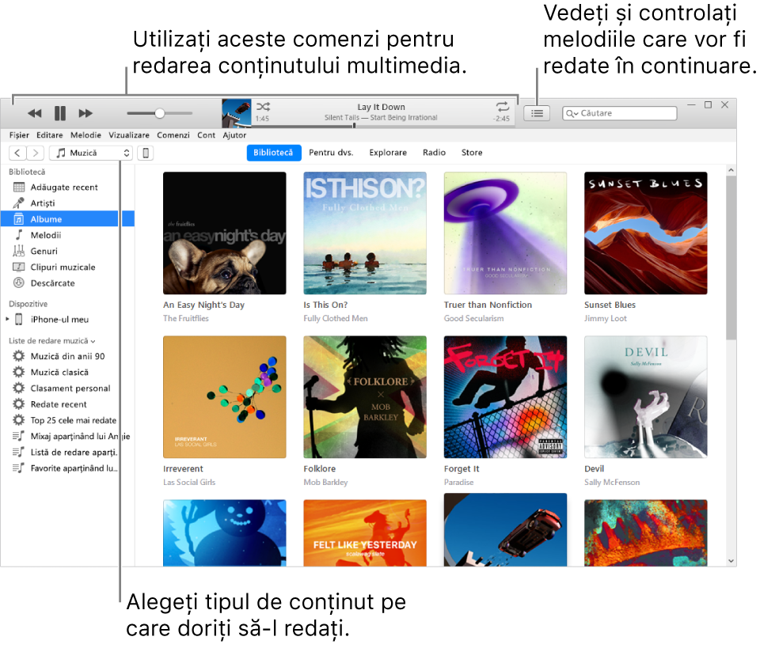
Task: Open the Up Next queue list
Action: [537, 112]
